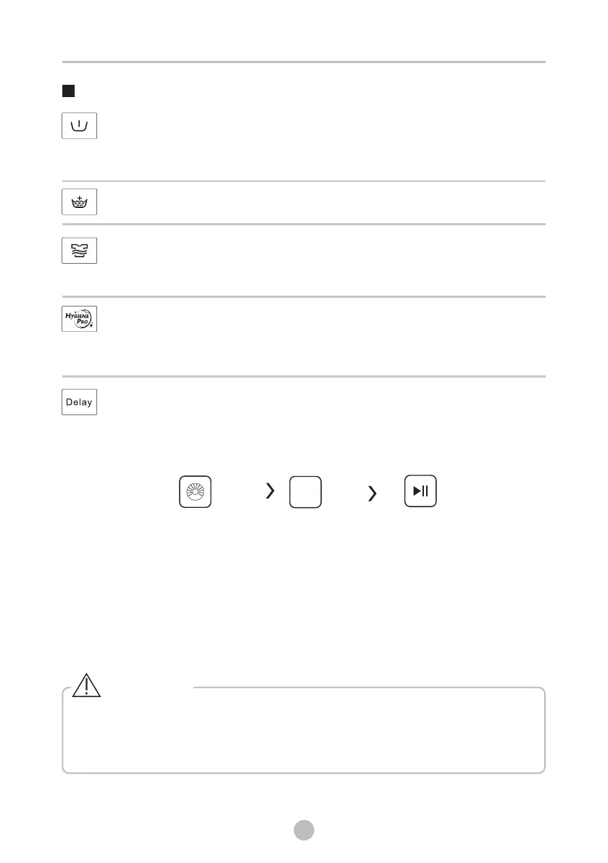The image size is (608, 863).
Task: Click the black square bullet marker
Action: [x=68, y=91]
